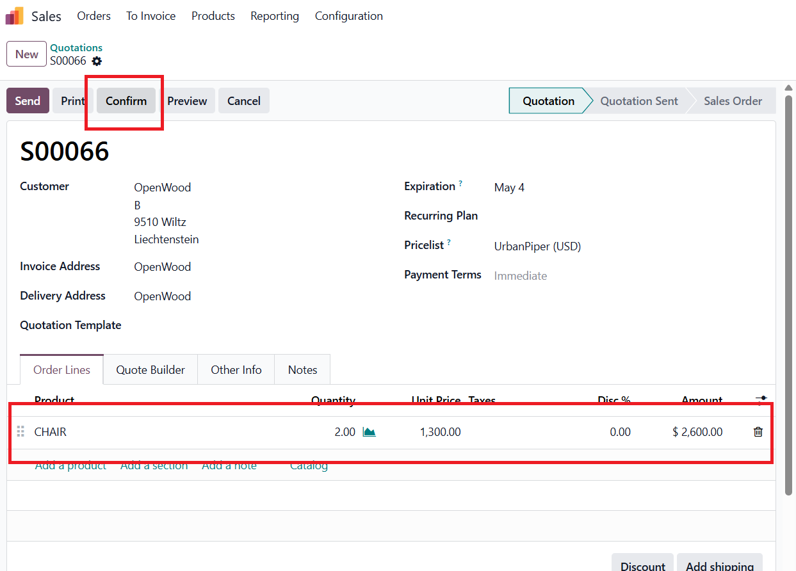Click the Quotations breadcrumb link
This screenshot has width=796, height=571.
[76, 47]
